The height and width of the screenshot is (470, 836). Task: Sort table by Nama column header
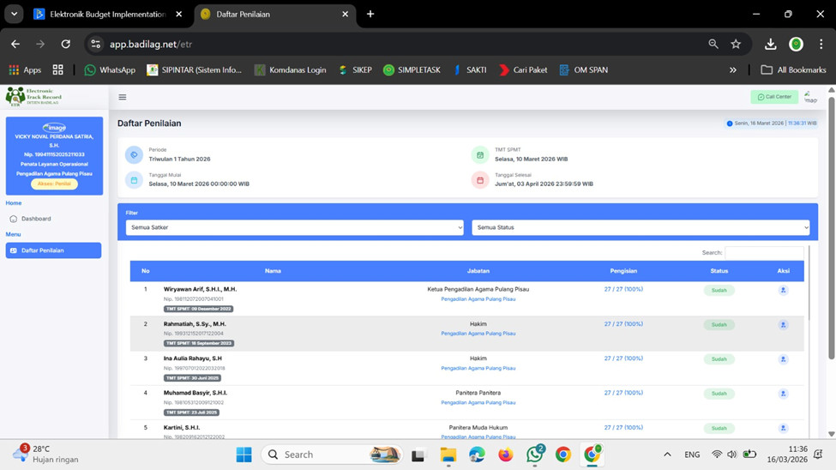pos(273,271)
